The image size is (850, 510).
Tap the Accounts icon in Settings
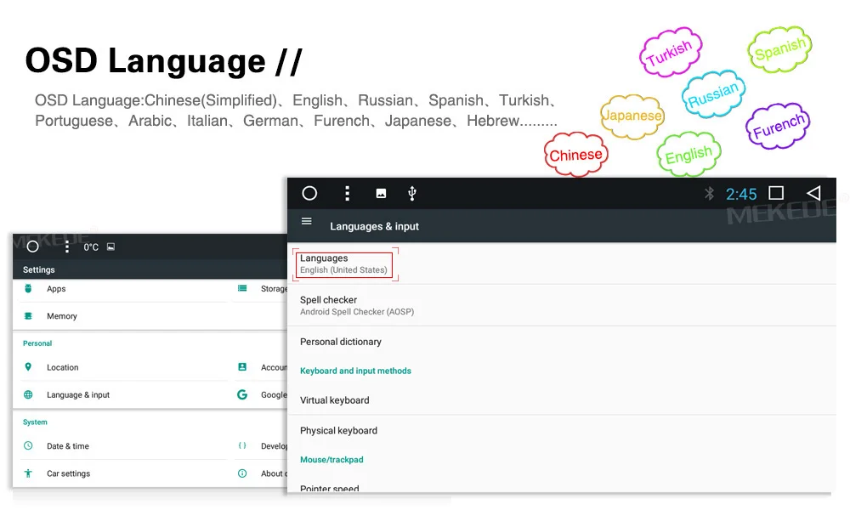[242, 367]
